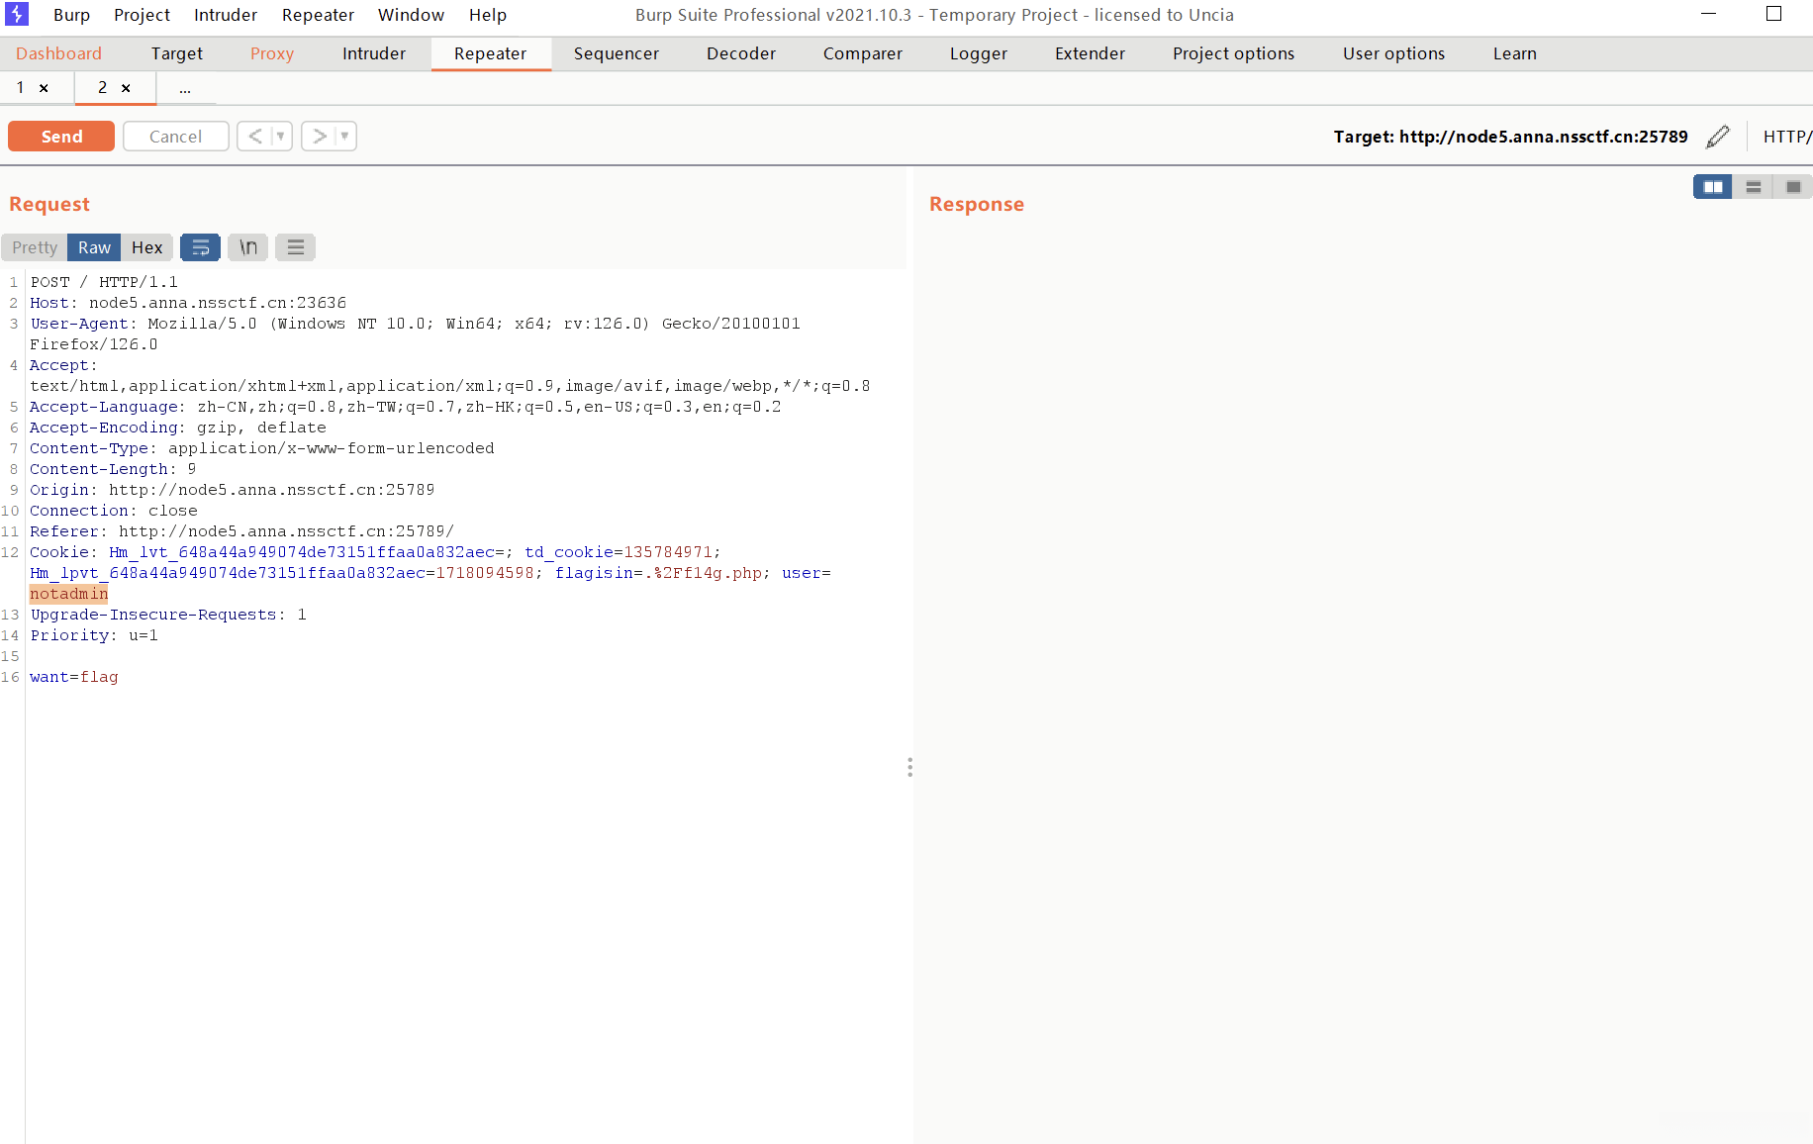Click the POST / HTTP/1.1 request line
Screen dimensions: 1813x1144
click(x=104, y=282)
